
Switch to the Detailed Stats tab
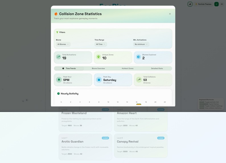(x=157, y=68)
